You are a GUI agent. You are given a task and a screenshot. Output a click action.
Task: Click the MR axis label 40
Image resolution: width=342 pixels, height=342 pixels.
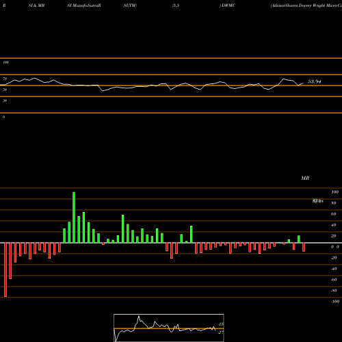click(x=334, y=225)
